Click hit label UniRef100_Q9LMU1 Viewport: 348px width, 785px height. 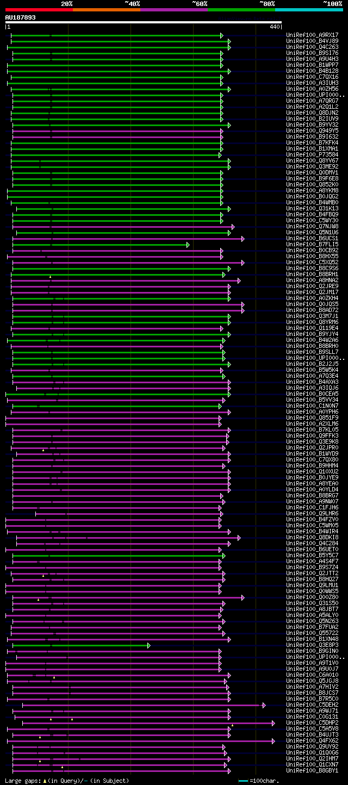point(312,585)
